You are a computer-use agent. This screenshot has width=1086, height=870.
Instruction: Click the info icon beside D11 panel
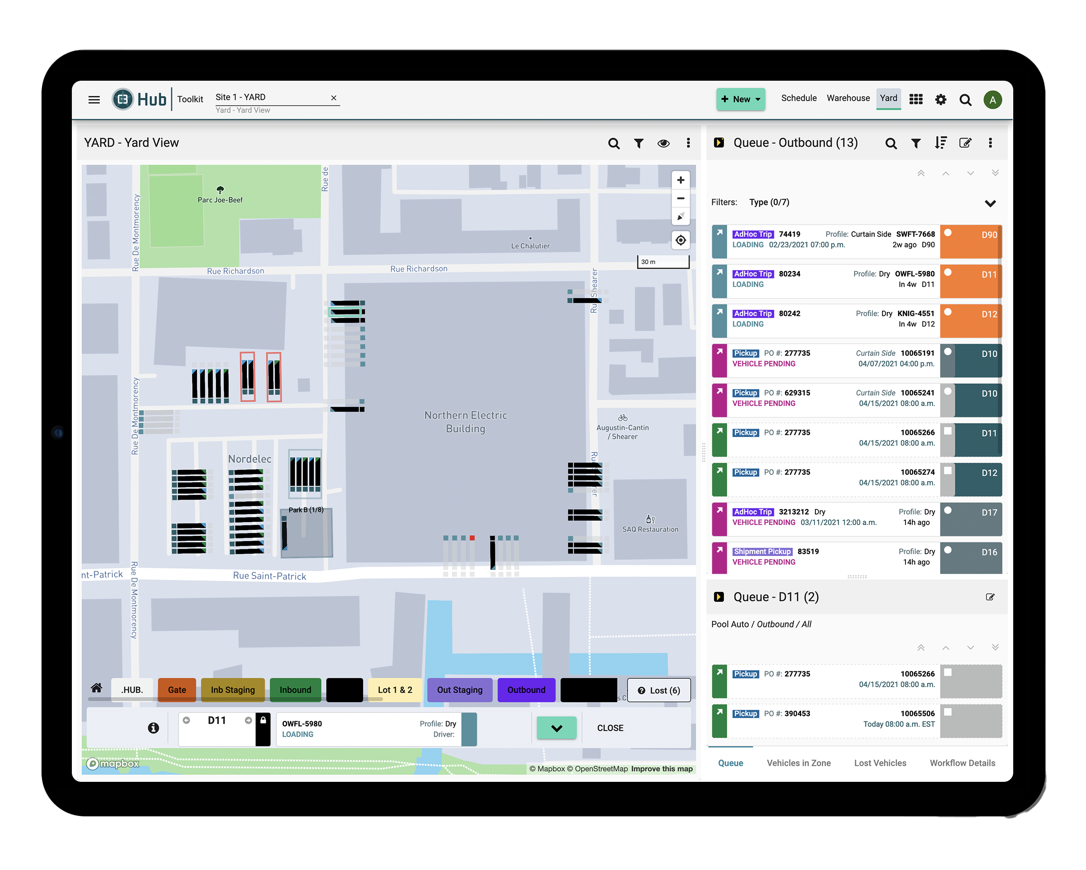pyautogui.click(x=153, y=728)
